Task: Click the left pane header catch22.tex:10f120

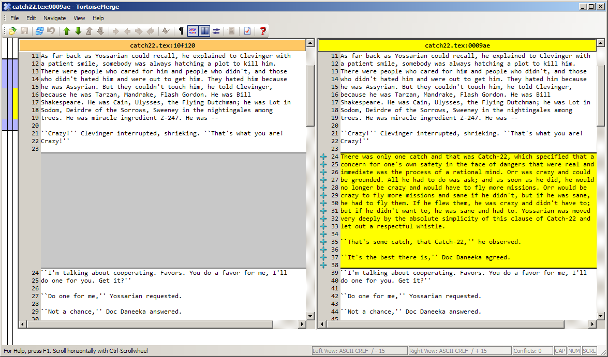Action: tap(162, 45)
